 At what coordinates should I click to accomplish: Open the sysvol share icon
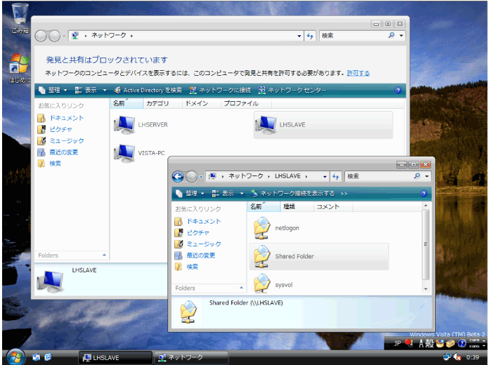(261, 284)
